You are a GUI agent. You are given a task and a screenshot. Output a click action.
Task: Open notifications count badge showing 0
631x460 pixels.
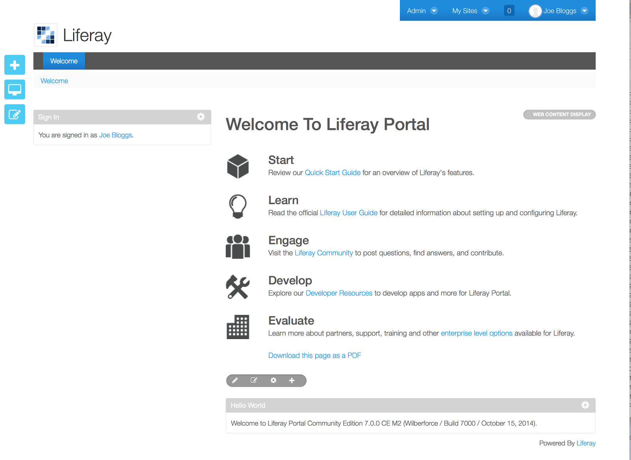[509, 11]
